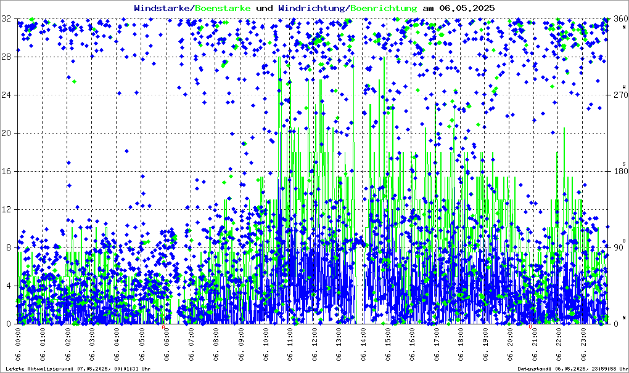Click the '22:00' time axis label
This screenshot has width=629, height=373.
(x=559, y=337)
